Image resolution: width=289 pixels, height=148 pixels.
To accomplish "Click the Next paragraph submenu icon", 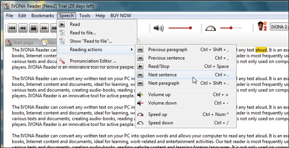I will (140, 83).
